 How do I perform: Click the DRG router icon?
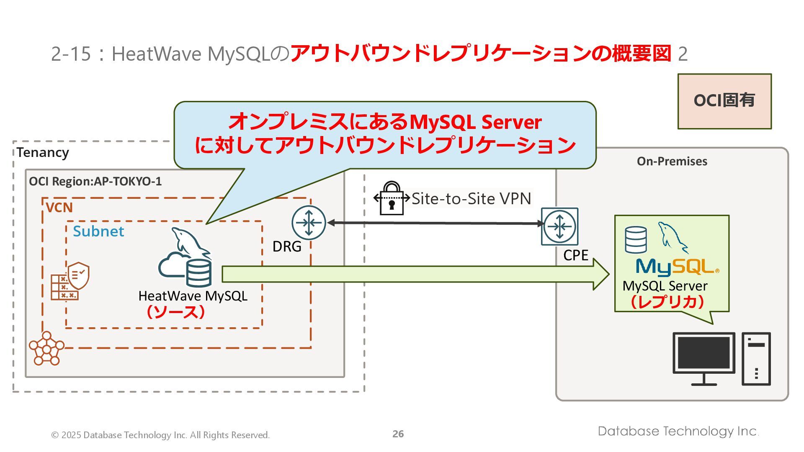309,223
